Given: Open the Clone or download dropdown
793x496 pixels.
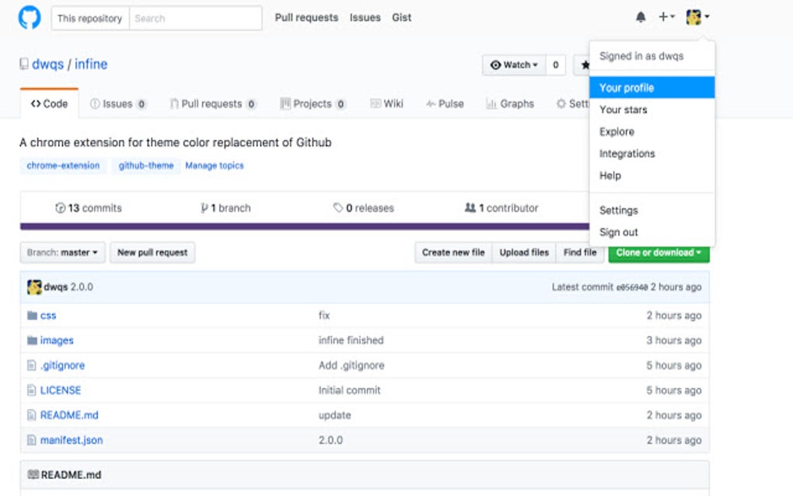Looking at the screenshot, I should coord(659,253).
